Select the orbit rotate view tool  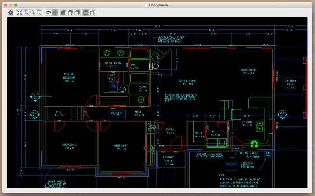[x=48, y=13]
